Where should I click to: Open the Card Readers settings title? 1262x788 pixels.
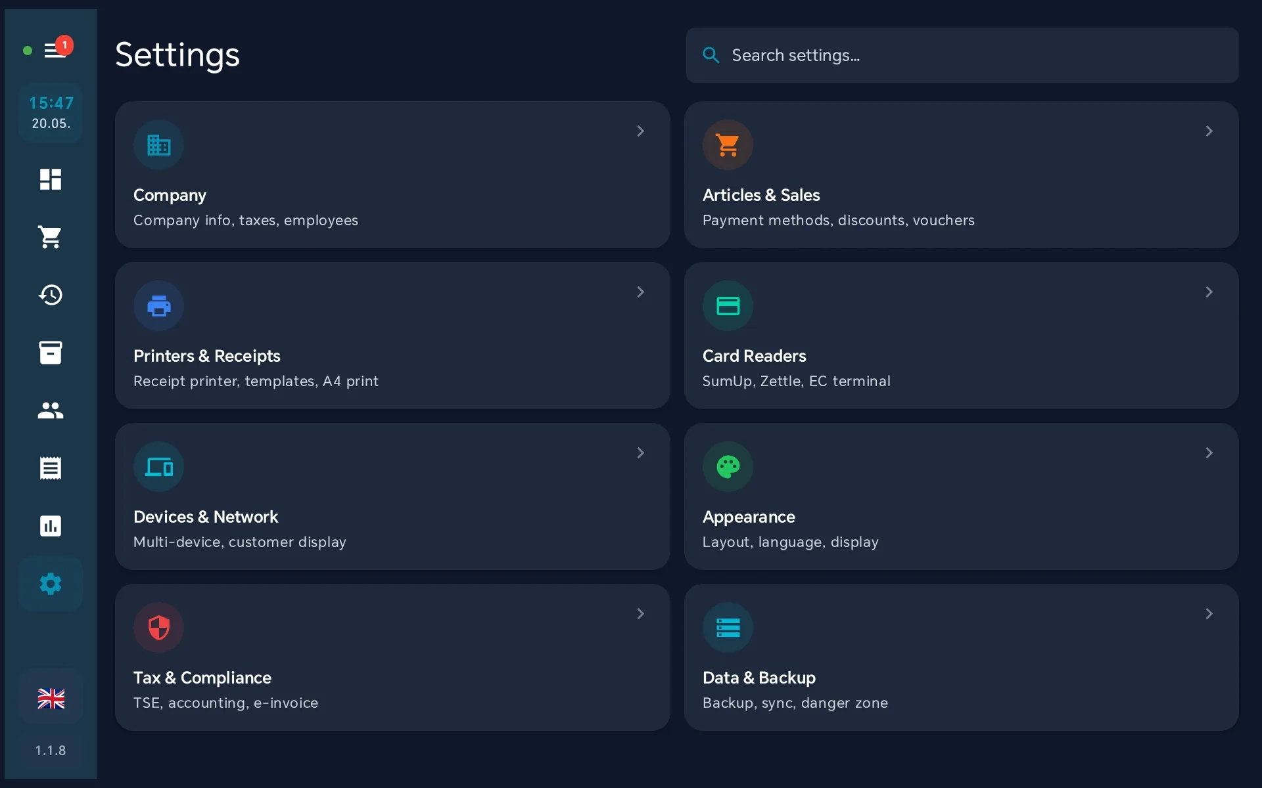click(754, 356)
